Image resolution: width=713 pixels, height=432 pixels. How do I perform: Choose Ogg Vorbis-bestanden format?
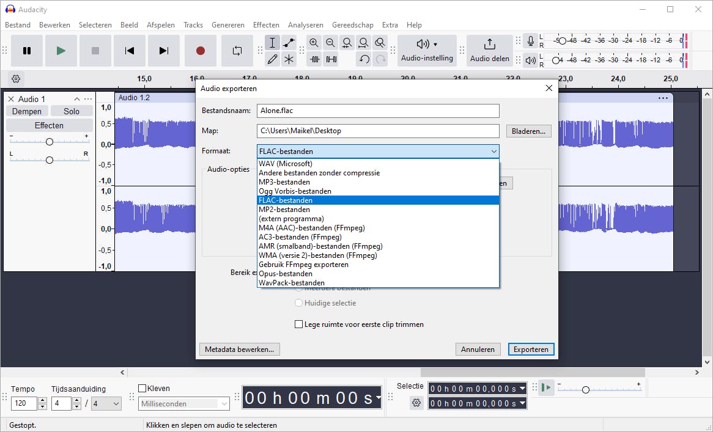pos(379,191)
